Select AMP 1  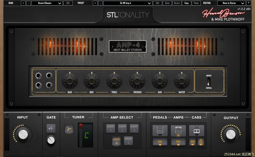[111, 128]
